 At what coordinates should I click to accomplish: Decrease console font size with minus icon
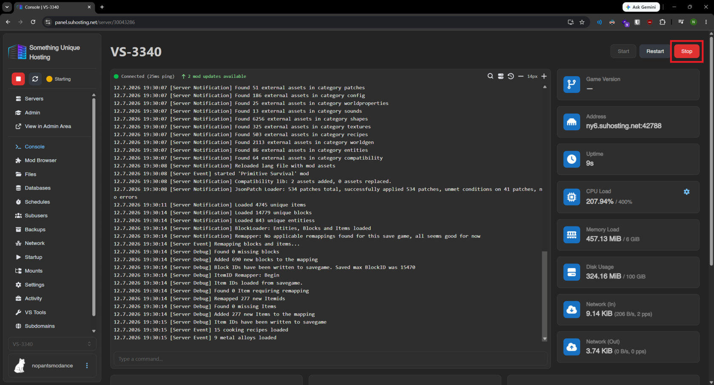[521, 76]
